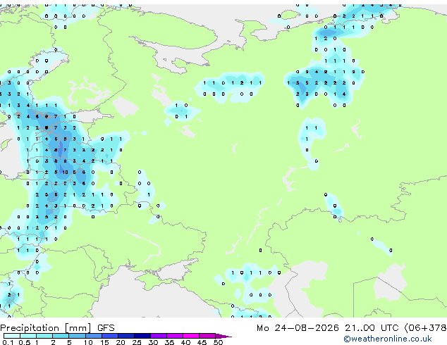
Task: Click the 15–20 mm blue legend swatch
Action: (x=109, y=336)
